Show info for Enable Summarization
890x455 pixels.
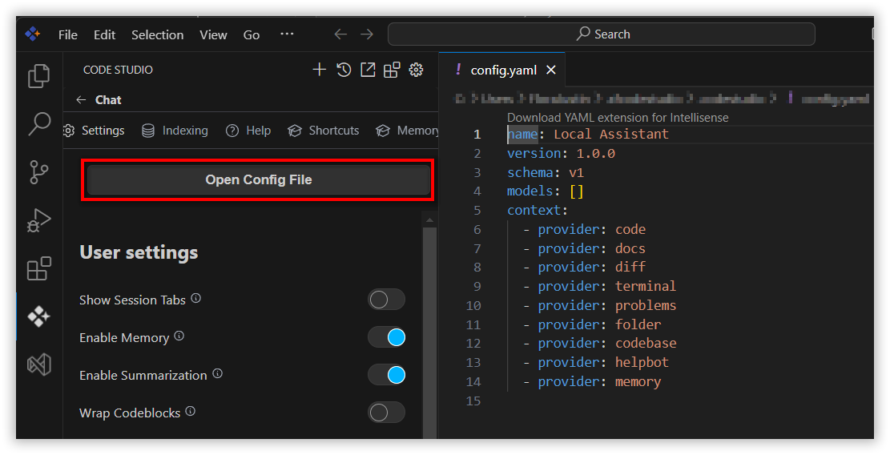click(217, 374)
